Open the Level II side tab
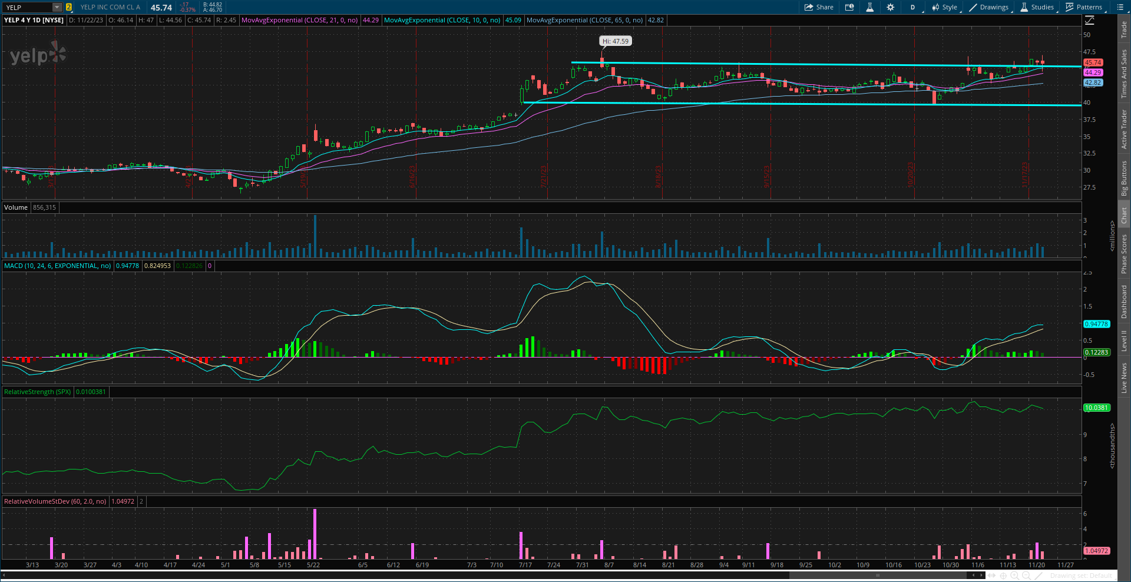The height and width of the screenshot is (582, 1131). click(x=1124, y=341)
